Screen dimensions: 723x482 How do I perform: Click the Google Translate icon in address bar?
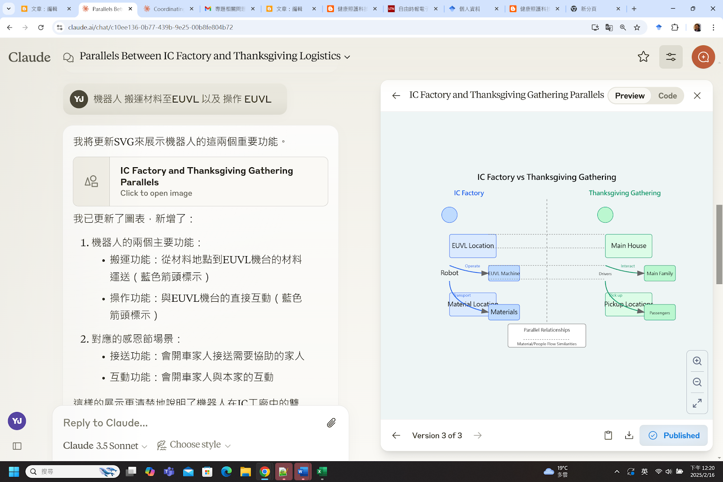pos(609,28)
